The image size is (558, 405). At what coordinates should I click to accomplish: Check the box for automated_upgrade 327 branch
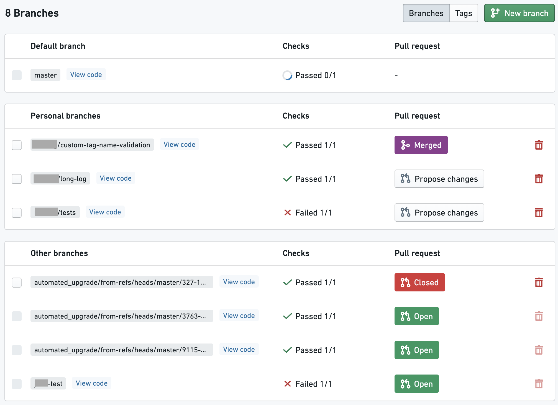click(17, 282)
